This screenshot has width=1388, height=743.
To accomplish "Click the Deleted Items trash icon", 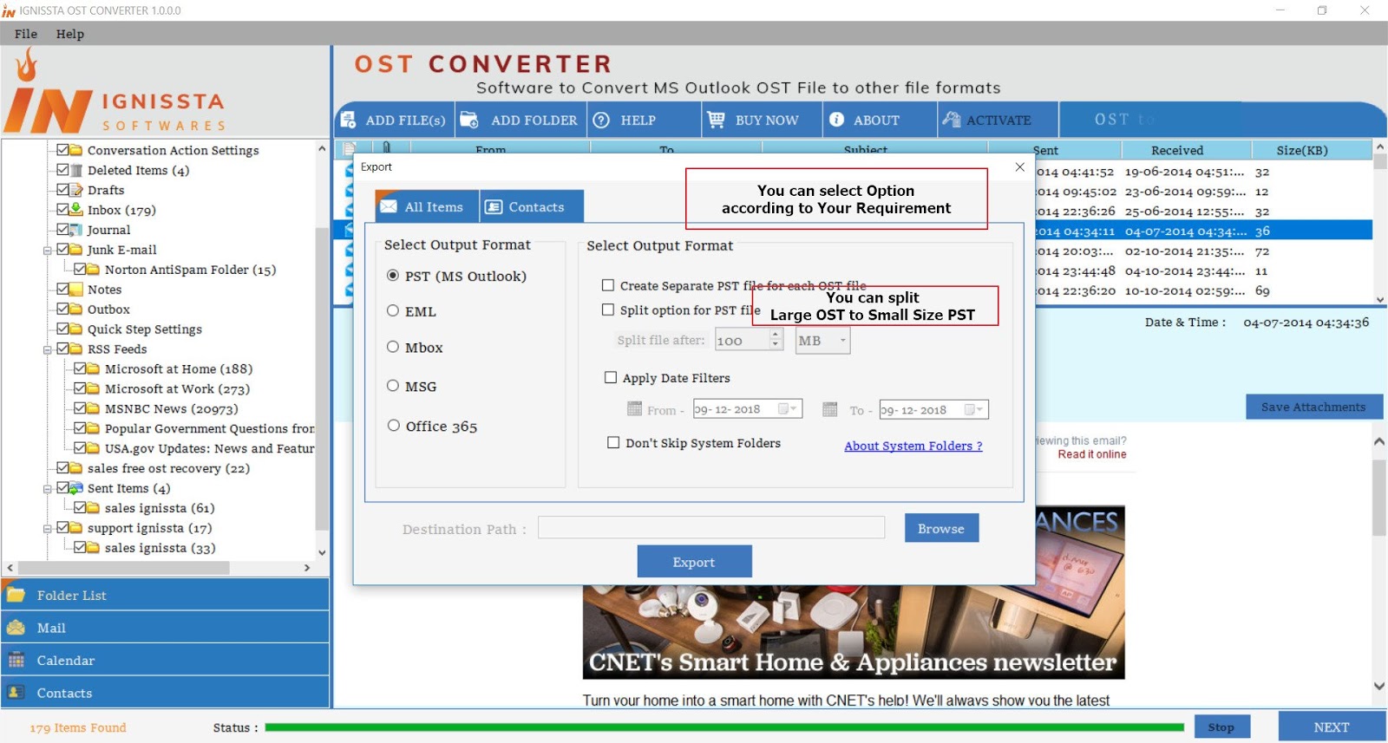I will coord(76,170).
